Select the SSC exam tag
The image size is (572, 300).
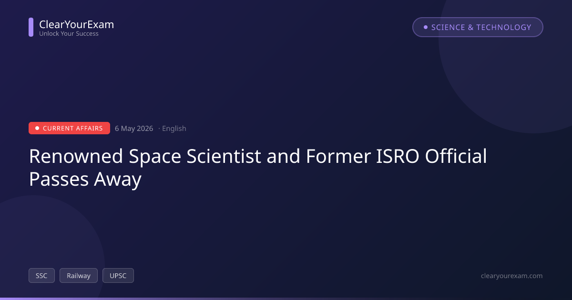point(41,276)
